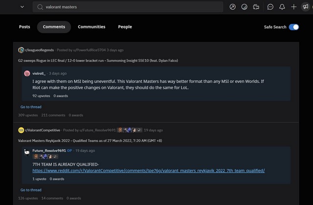Screen dimensions: 313x205
Task: Turn off the Safe Search toggle
Action: pos(294,27)
